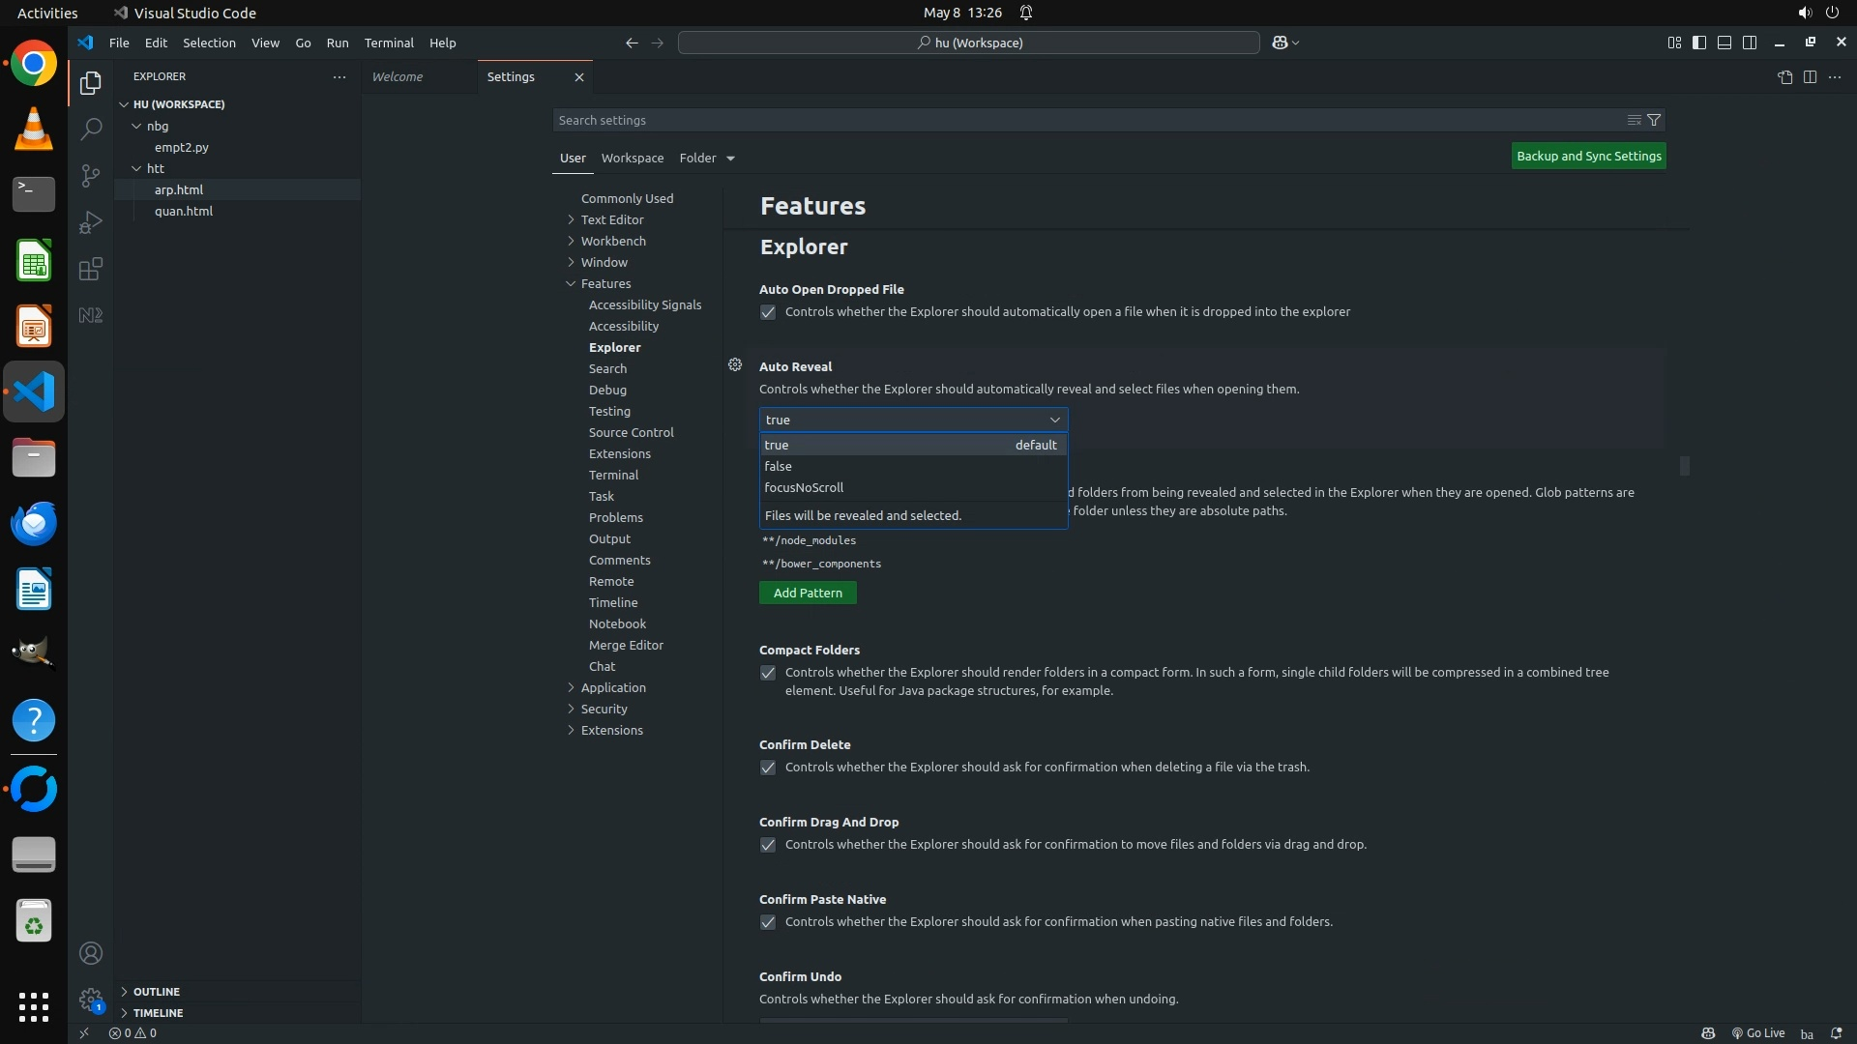The width and height of the screenshot is (1857, 1044).
Task: Click Open Settings (JSON) icon
Action: [x=1784, y=76]
